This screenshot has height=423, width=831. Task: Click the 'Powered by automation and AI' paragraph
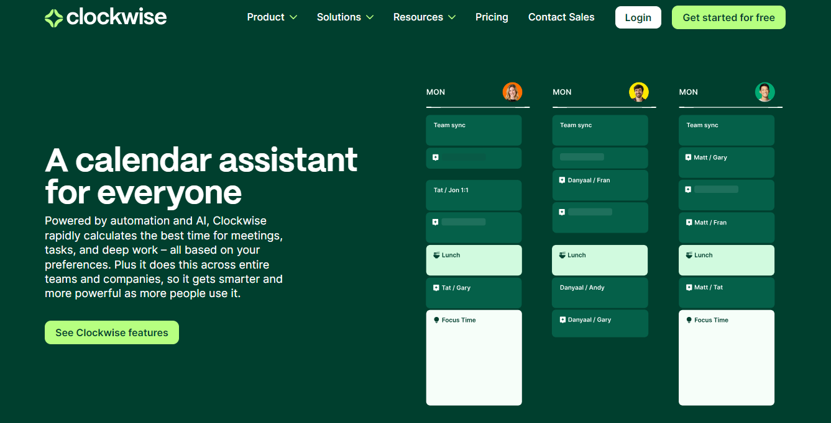click(x=164, y=257)
